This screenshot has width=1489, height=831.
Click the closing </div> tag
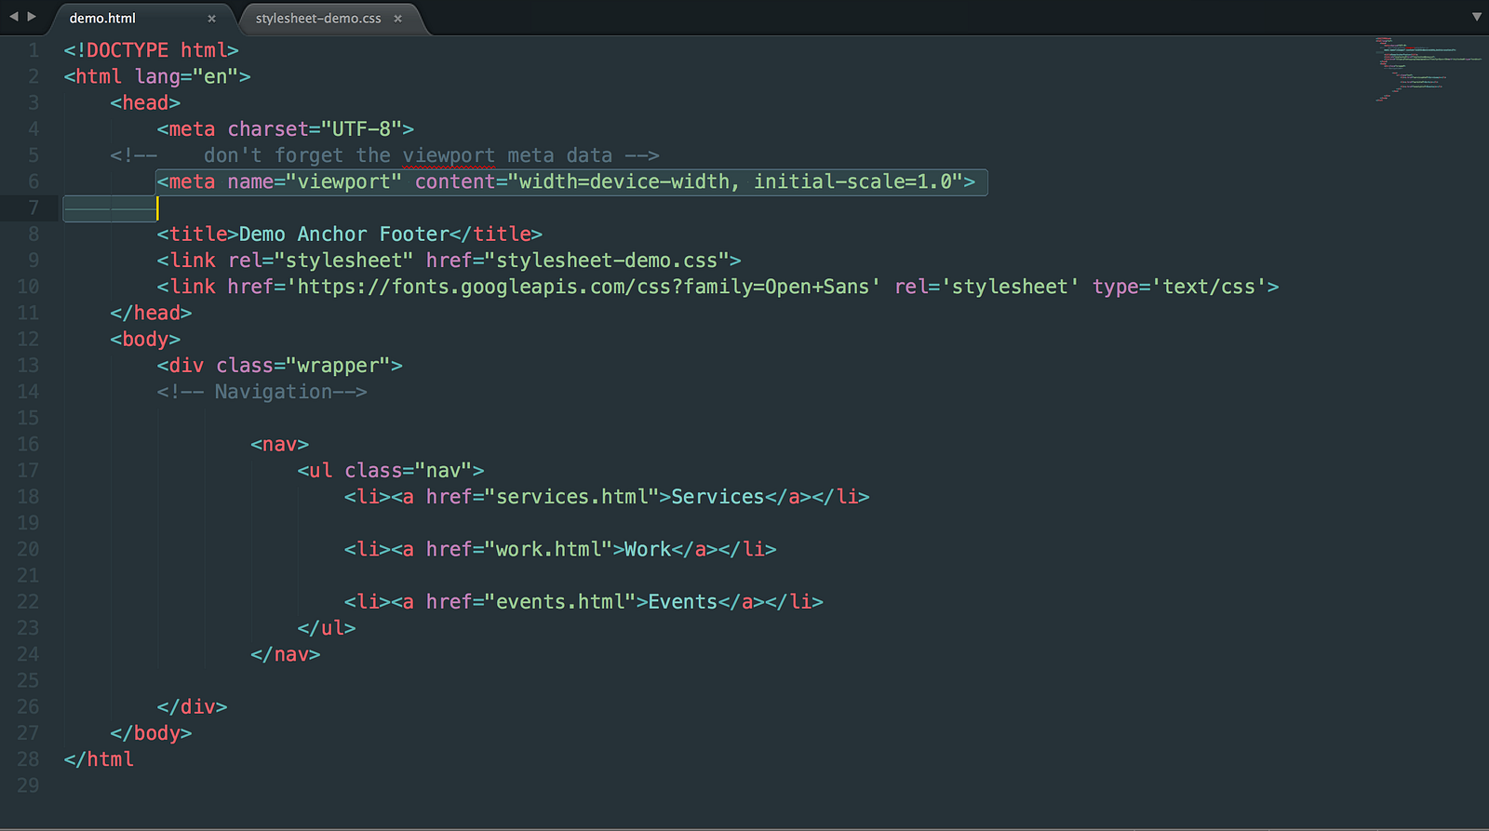[x=192, y=706]
